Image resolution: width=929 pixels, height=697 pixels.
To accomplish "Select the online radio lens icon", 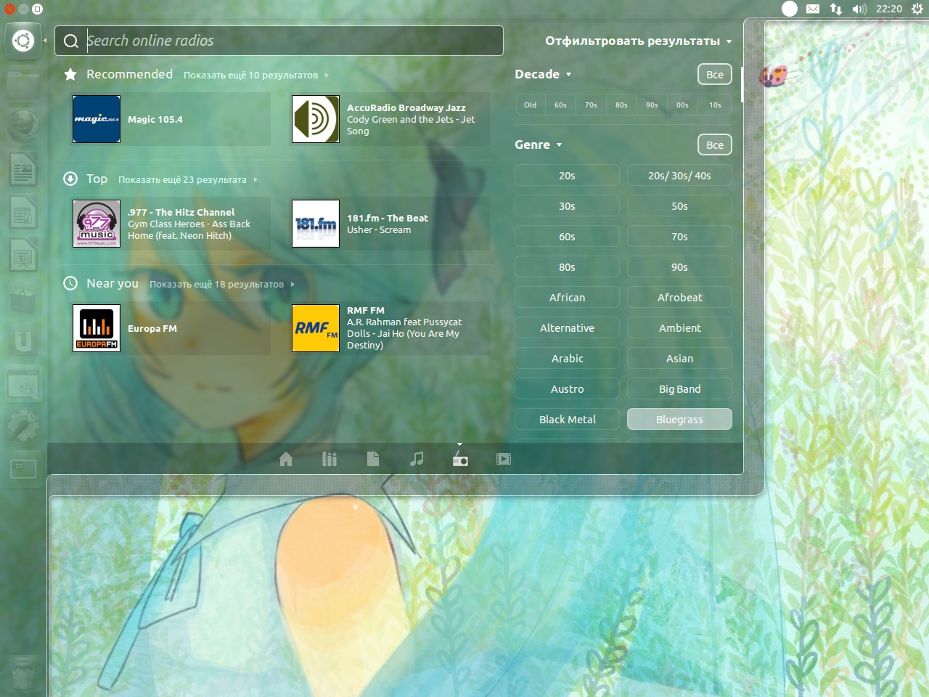I will [460, 459].
